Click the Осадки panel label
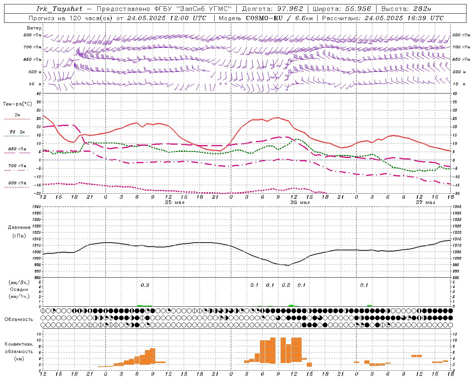This screenshot has width=472, height=377. point(19,289)
